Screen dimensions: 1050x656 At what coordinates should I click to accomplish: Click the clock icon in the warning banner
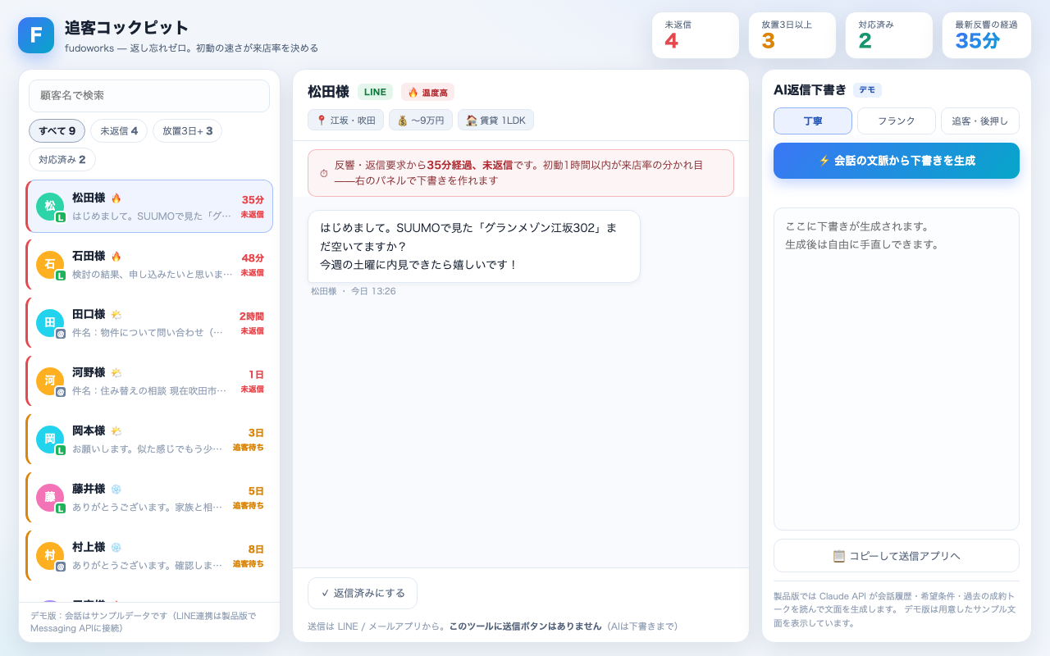tap(324, 173)
